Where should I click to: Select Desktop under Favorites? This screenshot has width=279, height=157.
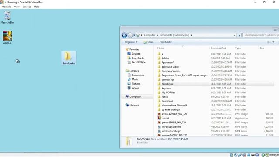click(134, 54)
